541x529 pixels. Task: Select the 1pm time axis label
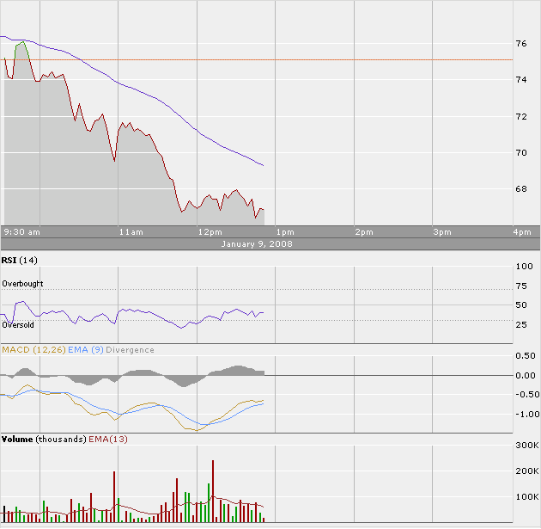[285, 231]
